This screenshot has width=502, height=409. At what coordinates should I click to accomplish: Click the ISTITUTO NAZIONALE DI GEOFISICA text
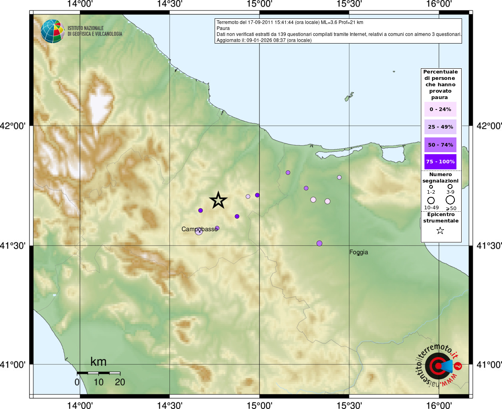point(95,31)
